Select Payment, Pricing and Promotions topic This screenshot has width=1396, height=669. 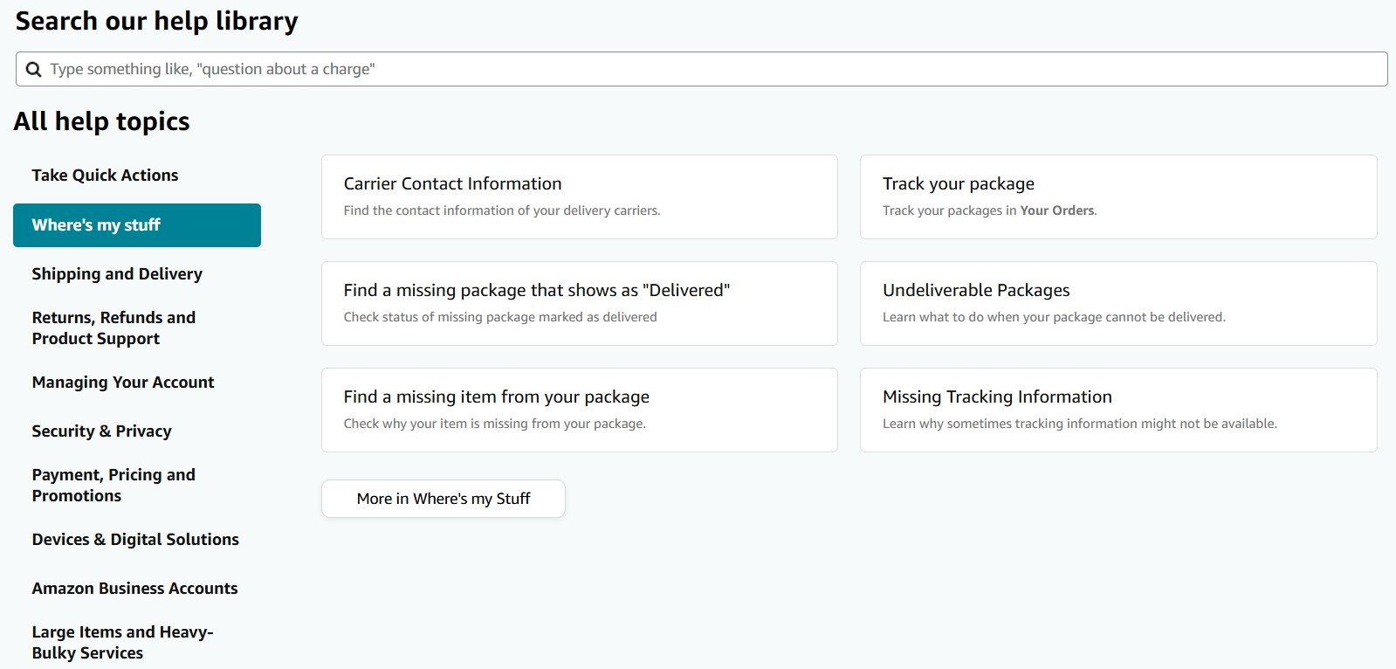tap(113, 486)
